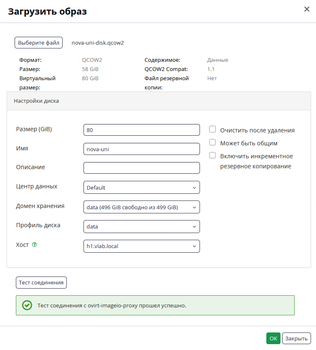Click the file name nova-uni-disk.qcow2
This screenshot has width=316, height=350.
[98, 43]
